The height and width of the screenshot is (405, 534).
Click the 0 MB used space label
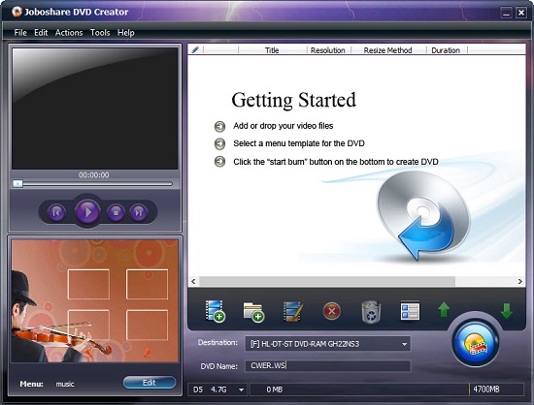(274, 389)
